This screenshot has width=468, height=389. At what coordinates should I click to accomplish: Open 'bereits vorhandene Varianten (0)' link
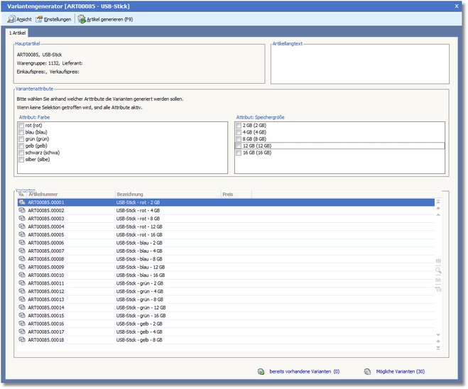click(304, 371)
